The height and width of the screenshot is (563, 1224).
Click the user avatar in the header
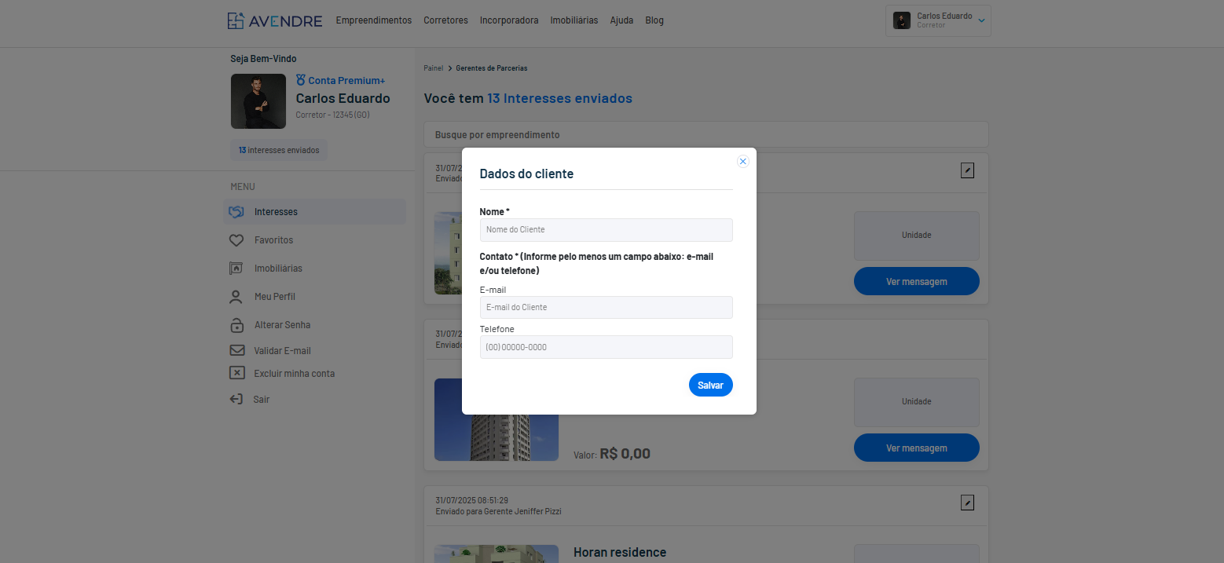click(902, 20)
